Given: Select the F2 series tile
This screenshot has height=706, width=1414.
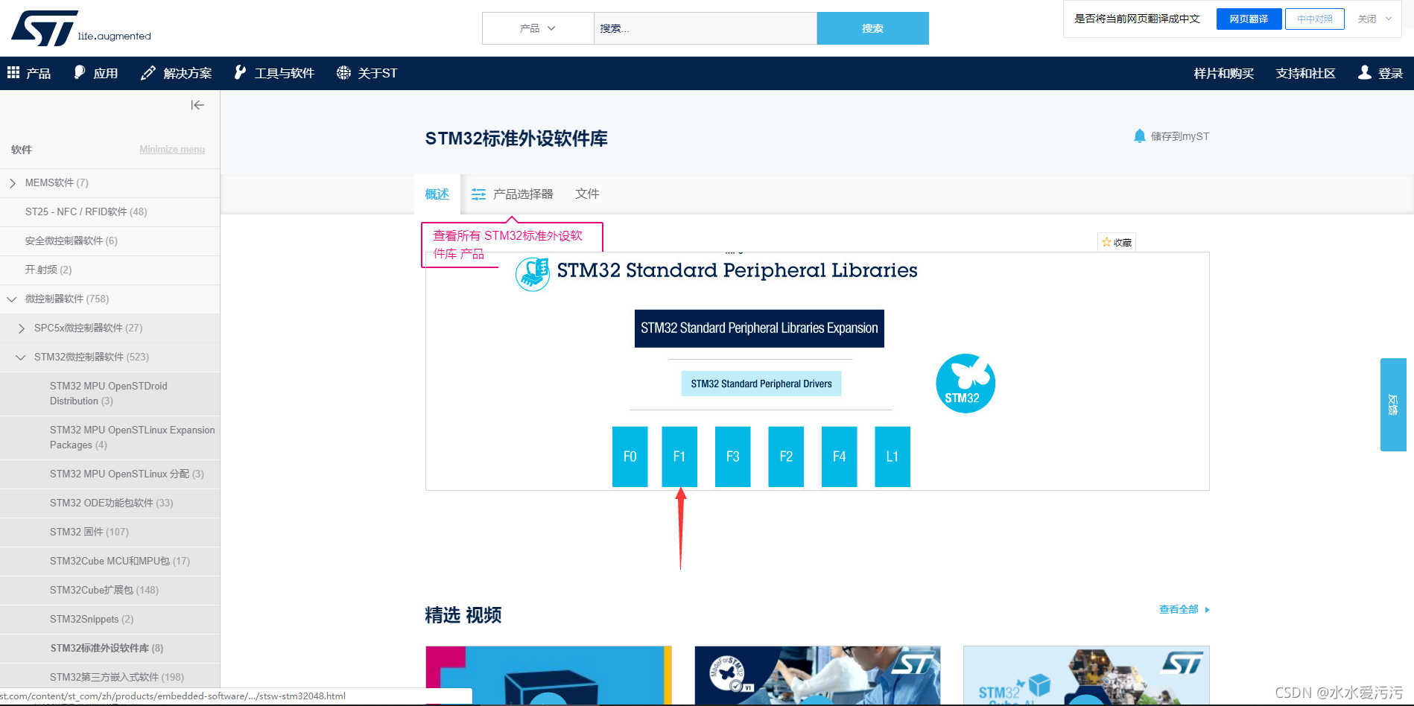Looking at the screenshot, I should tap(786, 457).
